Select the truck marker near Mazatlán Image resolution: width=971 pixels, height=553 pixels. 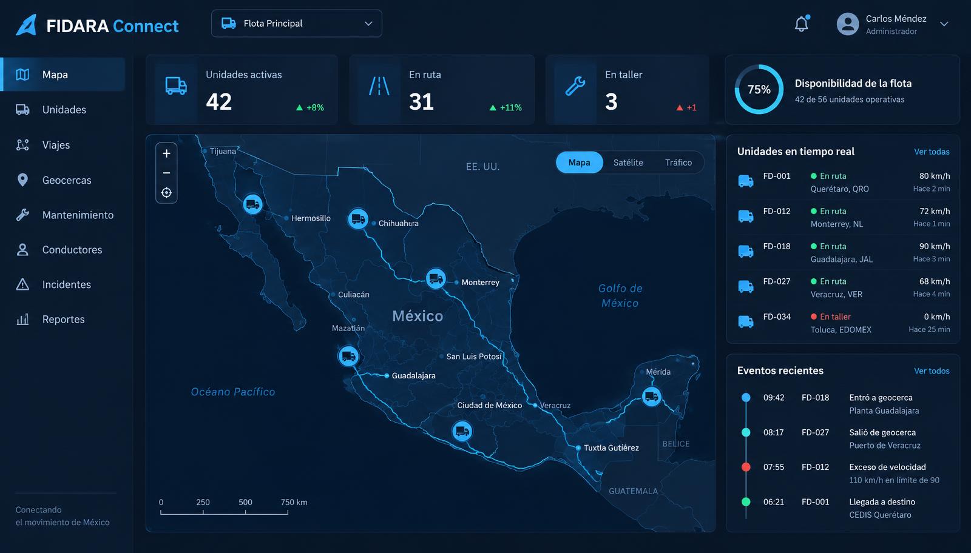click(x=348, y=355)
